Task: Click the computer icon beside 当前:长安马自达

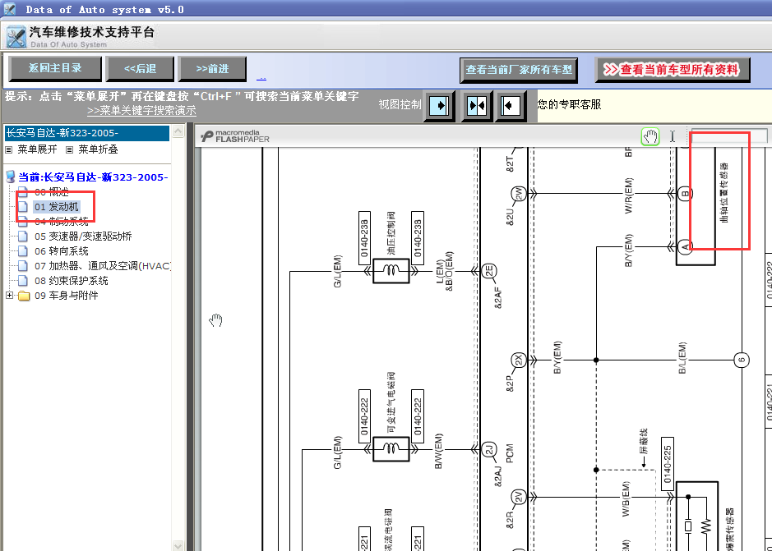Action: [x=11, y=177]
